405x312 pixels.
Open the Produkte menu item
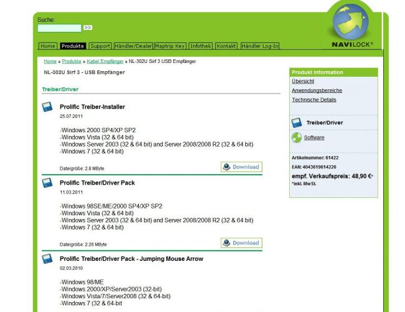(72, 46)
